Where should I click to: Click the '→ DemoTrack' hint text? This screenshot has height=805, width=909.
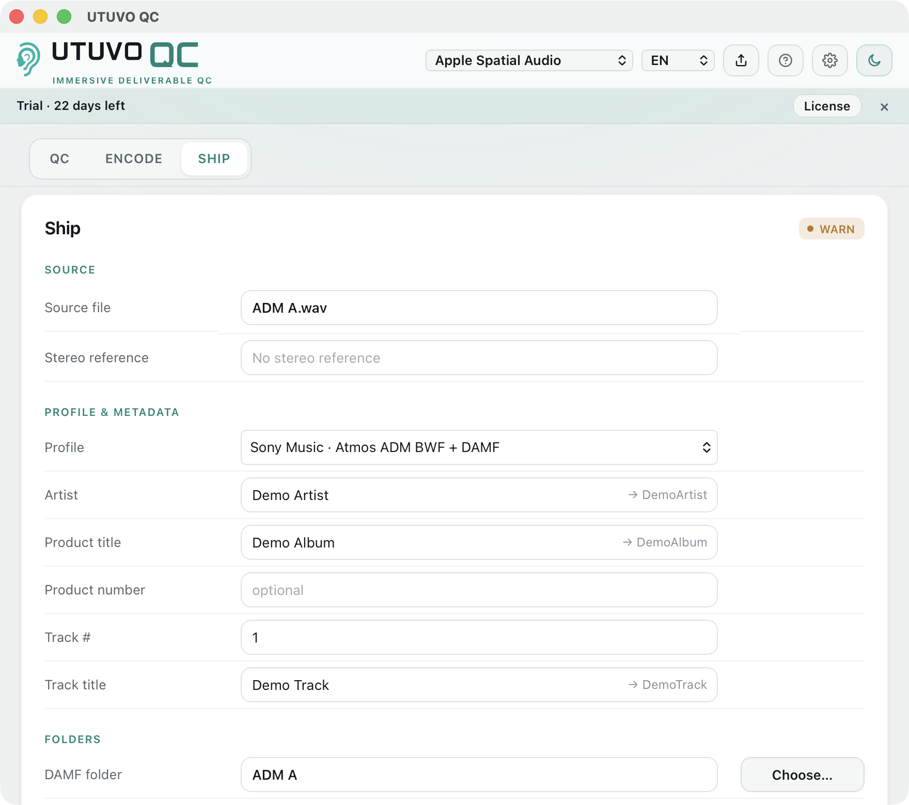coord(667,685)
